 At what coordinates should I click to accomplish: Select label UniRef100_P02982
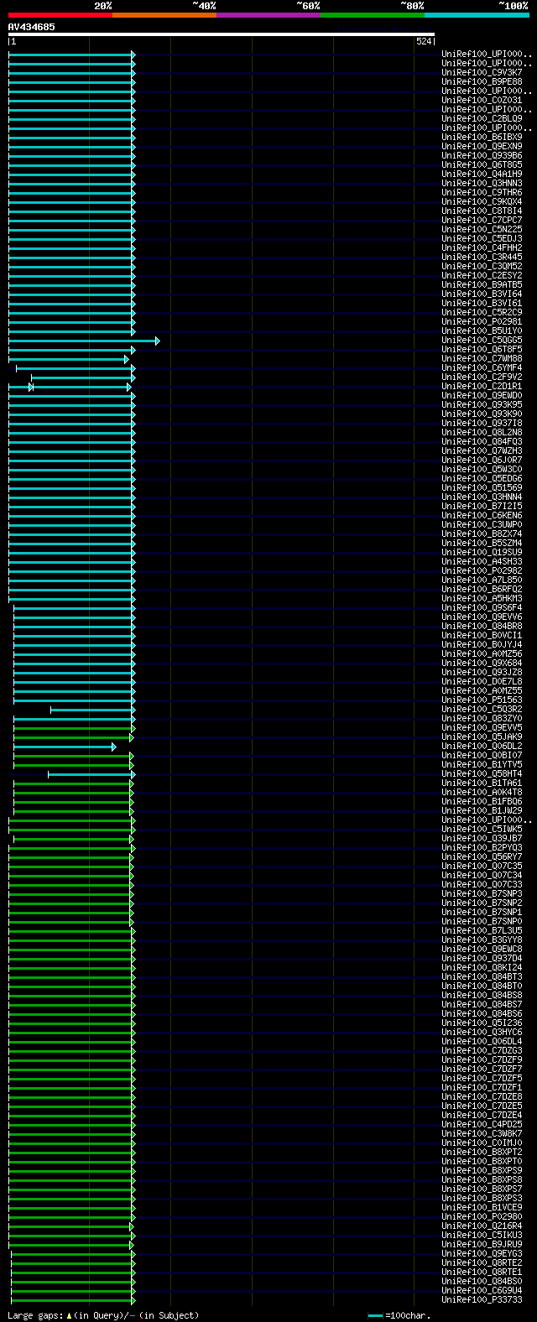(x=482, y=571)
